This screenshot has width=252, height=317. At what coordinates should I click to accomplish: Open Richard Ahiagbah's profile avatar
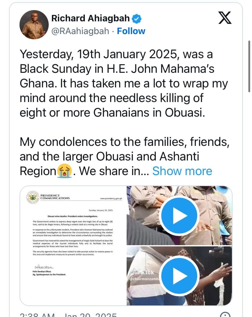coord(34,25)
